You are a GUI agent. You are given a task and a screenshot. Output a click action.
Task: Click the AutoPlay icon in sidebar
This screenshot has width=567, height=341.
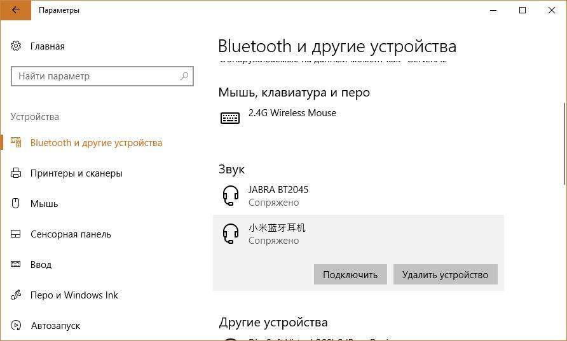[17, 326]
